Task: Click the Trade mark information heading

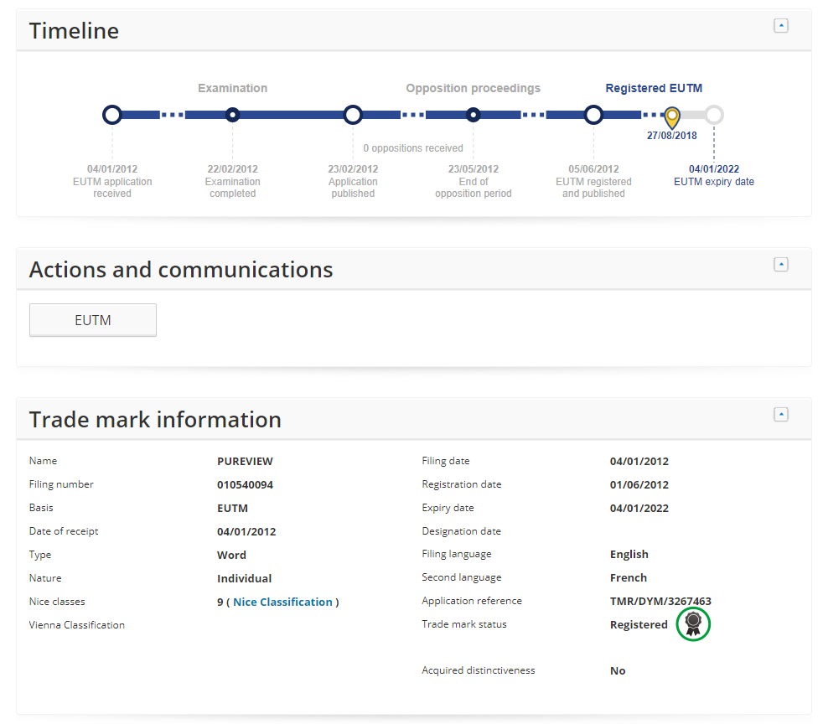Action: click(x=155, y=420)
